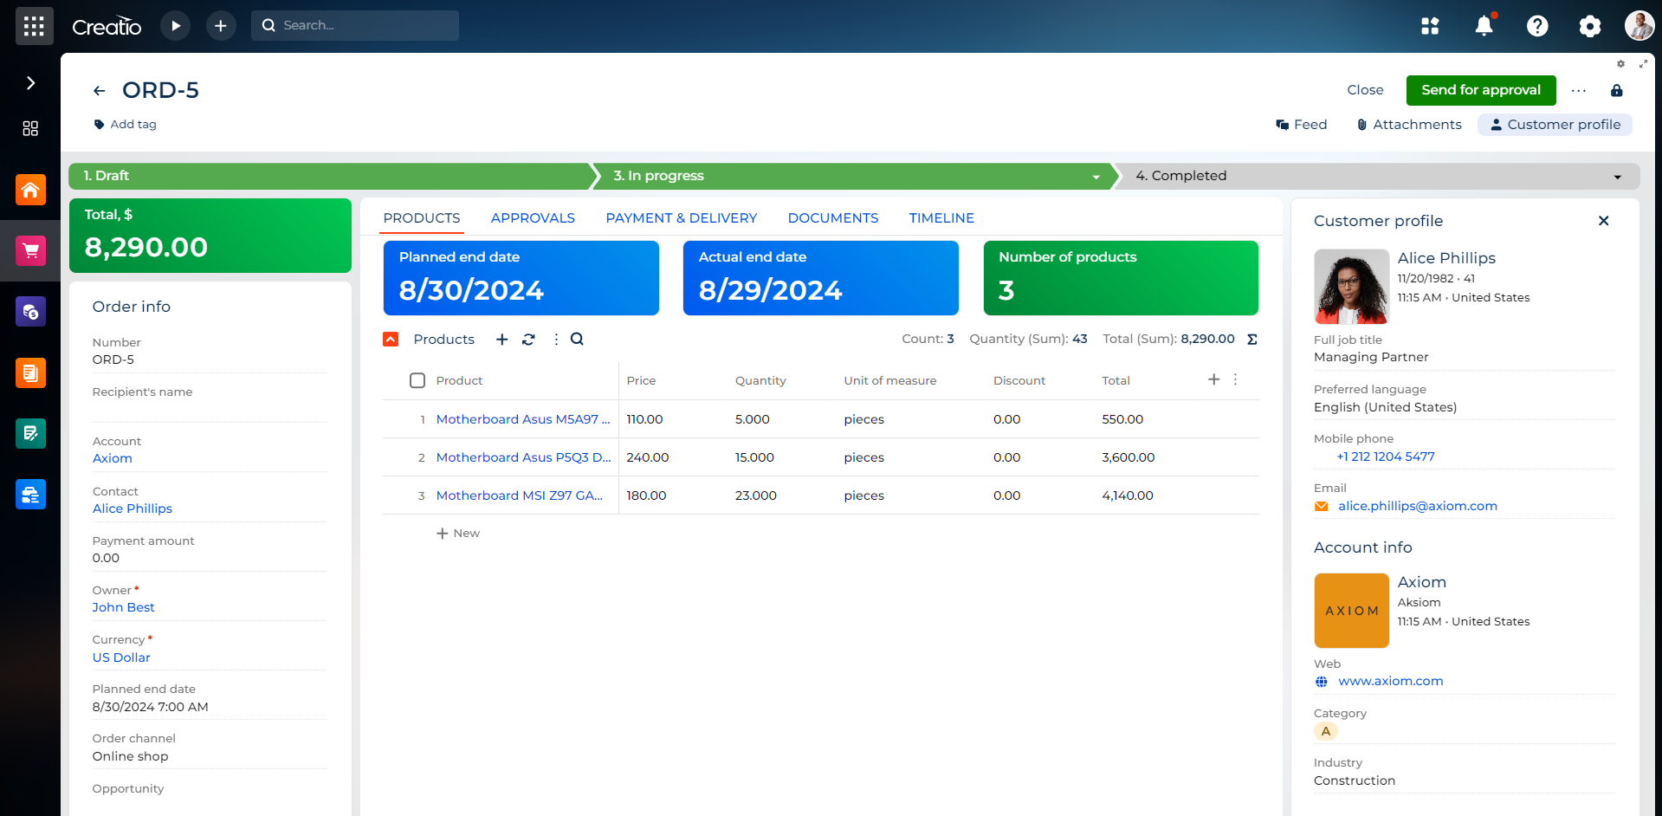The height and width of the screenshot is (816, 1662).
Task: Open the notifications bell
Action: pyautogui.click(x=1484, y=25)
